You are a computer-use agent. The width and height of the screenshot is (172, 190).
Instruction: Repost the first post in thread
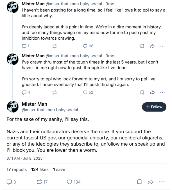pos(55,46)
